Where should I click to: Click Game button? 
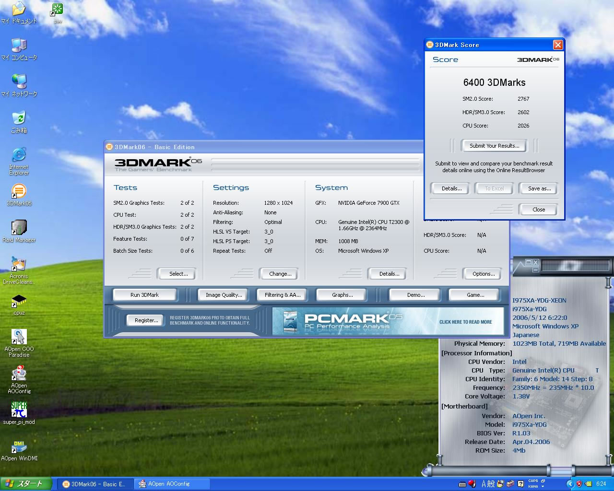pyautogui.click(x=475, y=295)
